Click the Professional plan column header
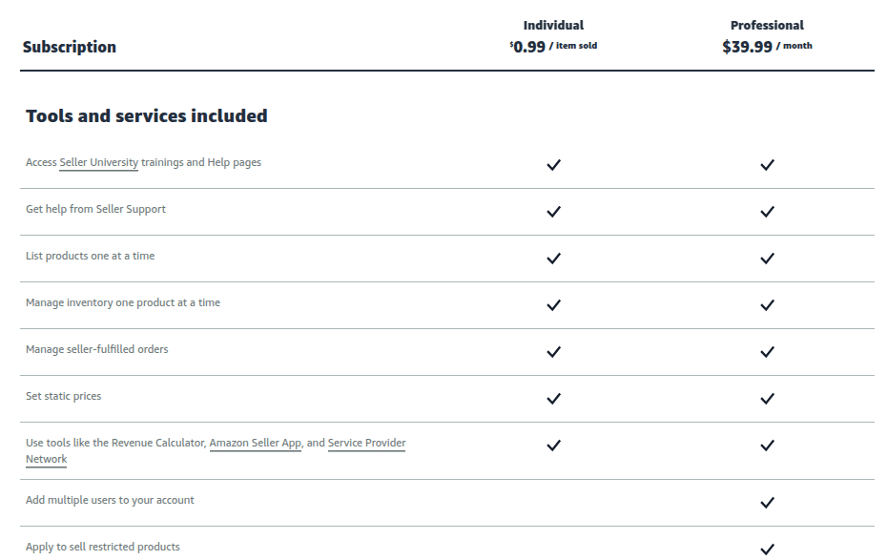This screenshot has width=887, height=560. tap(767, 26)
